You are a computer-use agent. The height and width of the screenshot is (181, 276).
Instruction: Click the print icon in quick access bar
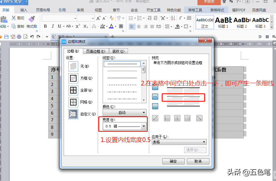click(19, 37)
